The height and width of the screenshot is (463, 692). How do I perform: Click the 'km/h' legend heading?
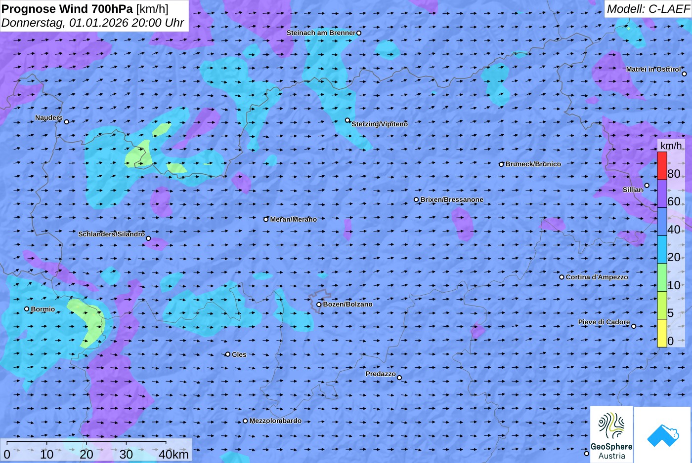point(671,146)
